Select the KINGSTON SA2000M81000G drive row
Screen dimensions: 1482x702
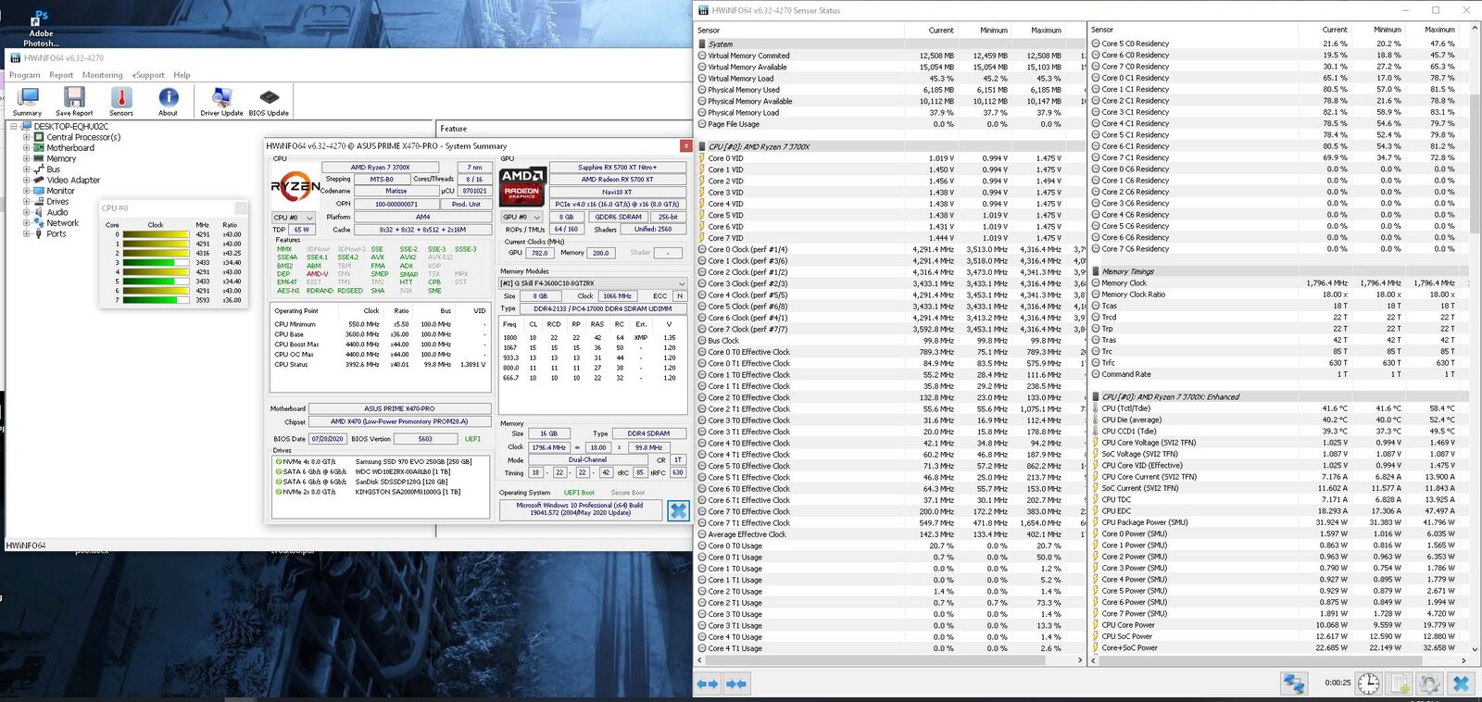(x=381, y=492)
